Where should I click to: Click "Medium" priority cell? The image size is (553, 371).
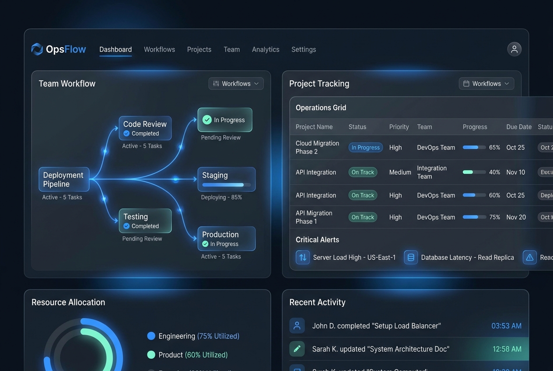tap(400, 172)
